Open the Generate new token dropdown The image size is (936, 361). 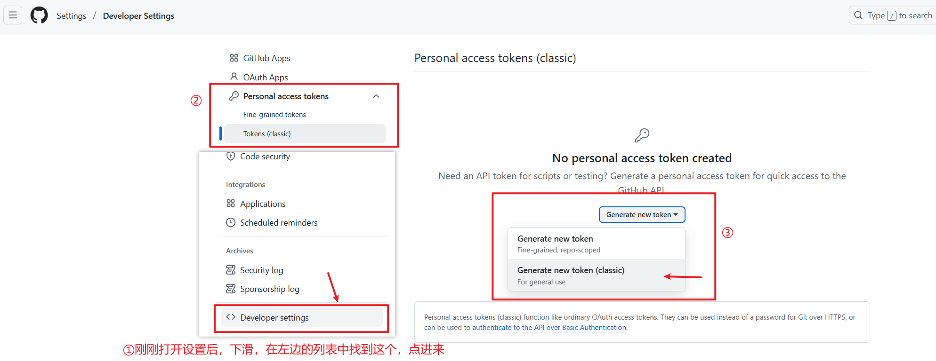(642, 215)
